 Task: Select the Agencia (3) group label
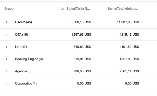pos(23,71)
